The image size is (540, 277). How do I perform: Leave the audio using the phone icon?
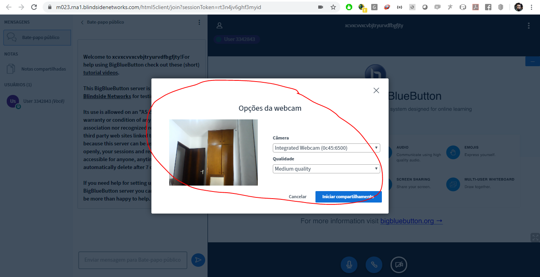click(x=374, y=265)
